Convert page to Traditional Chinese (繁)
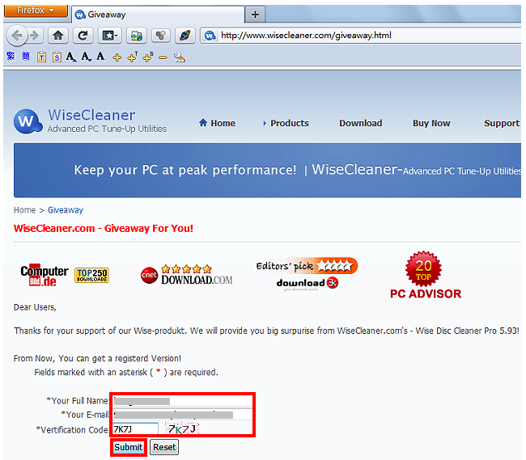The height and width of the screenshot is (460, 526). 11,57
